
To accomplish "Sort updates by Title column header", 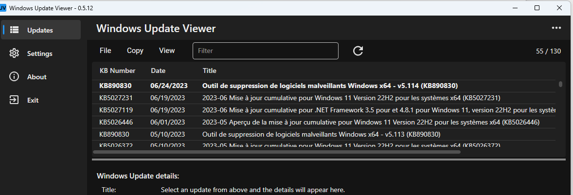I will click(209, 71).
